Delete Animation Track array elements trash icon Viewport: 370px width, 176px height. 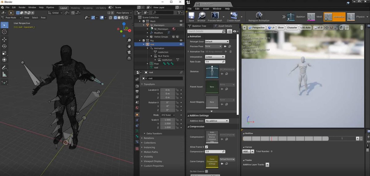[x=230, y=52]
